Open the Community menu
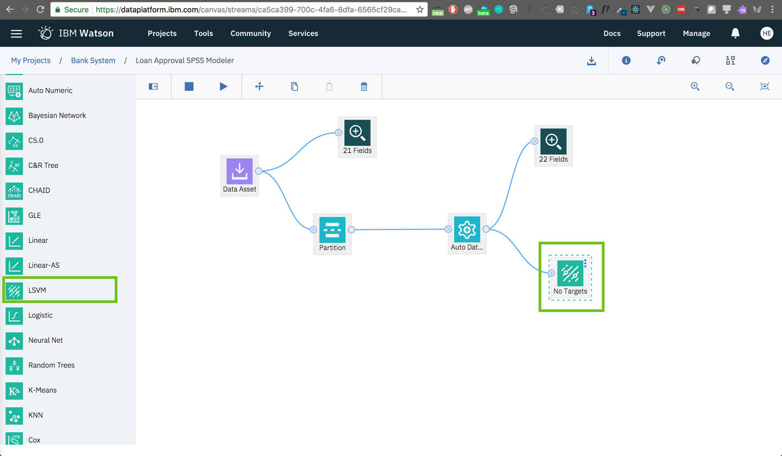This screenshot has width=782, height=456. point(250,33)
